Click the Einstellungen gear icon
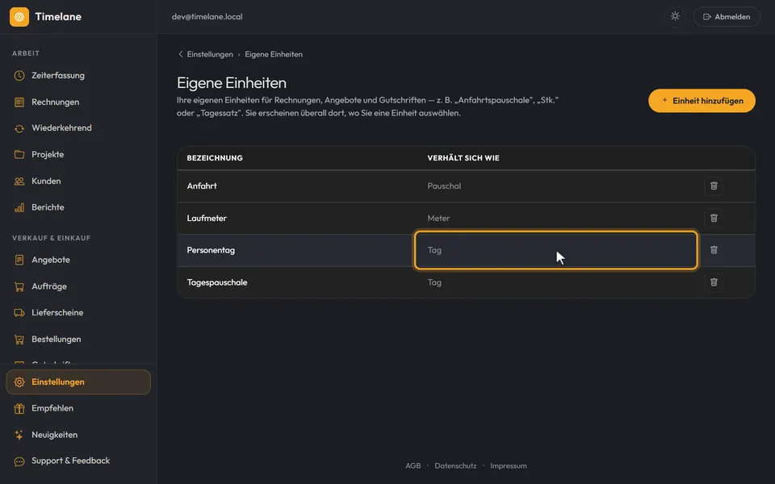Screen dimensions: 775x484 click(x=19, y=382)
